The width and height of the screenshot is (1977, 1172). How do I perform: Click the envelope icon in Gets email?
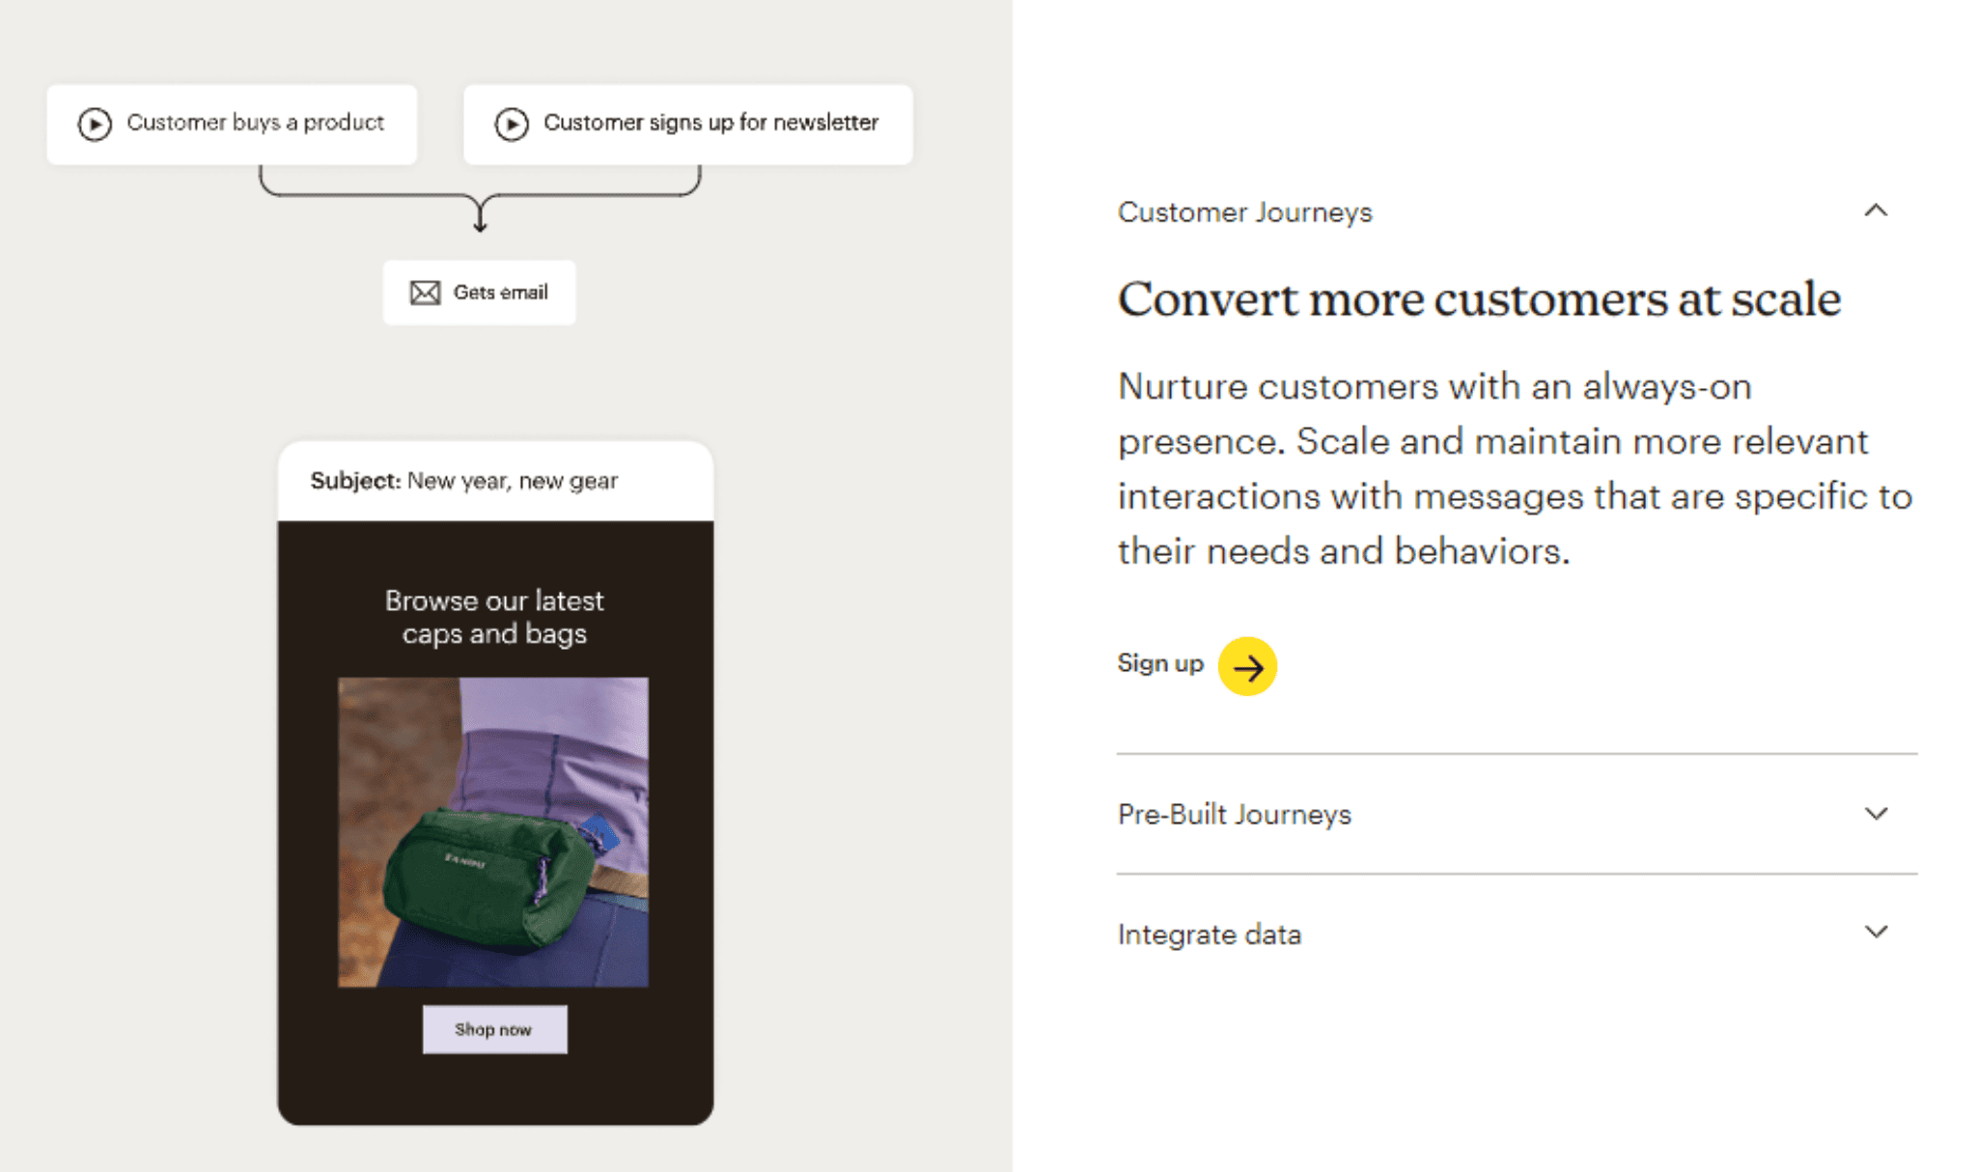coord(425,293)
